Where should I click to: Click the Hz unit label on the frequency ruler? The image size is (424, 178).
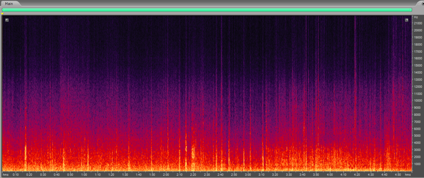(416, 17)
